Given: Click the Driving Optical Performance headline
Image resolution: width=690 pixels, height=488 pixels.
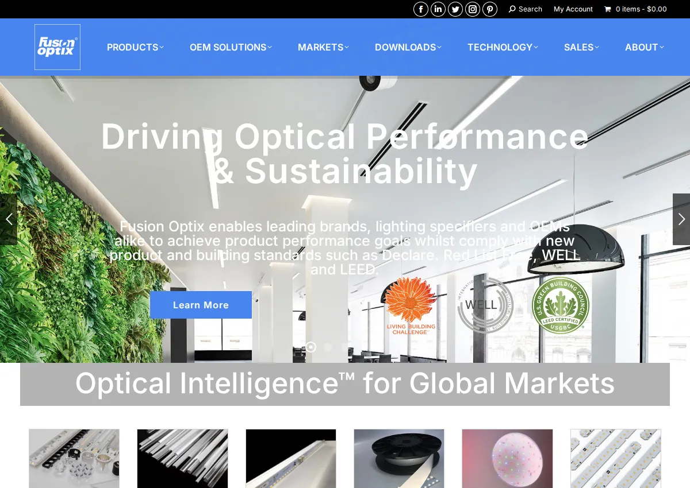Looking at the screenshot, I should [x=345, y=153].
